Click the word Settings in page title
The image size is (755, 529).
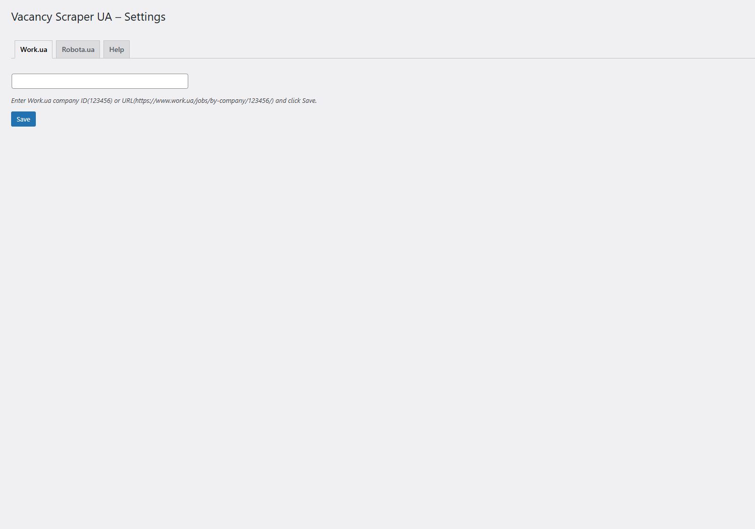145,17
